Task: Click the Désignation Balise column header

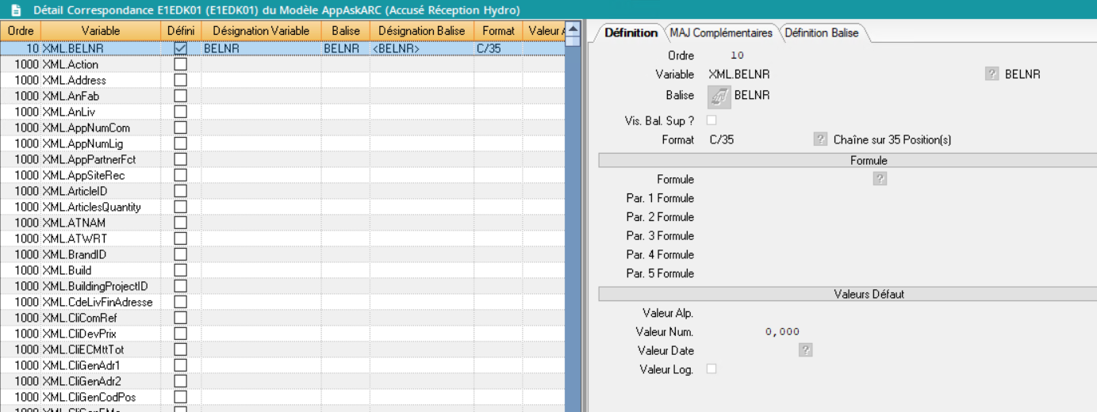Action: (421, 30)
